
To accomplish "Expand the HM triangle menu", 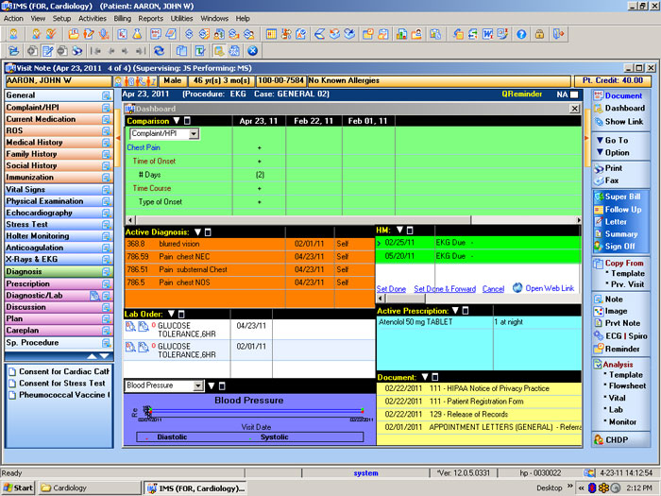I will click(399, 230).
